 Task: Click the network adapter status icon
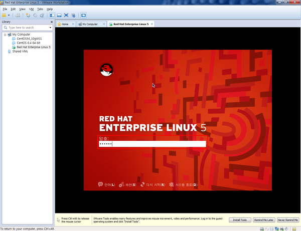277,228
